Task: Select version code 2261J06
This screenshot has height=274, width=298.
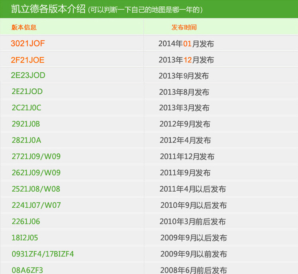Action: coord(26,221)
